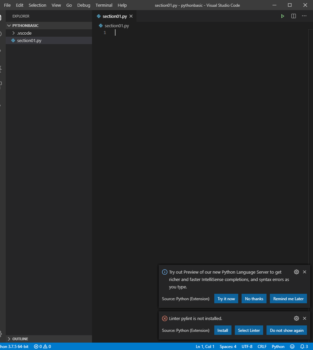Change indentation via Spaces: 4
This screenshot has width=313, height=350.
click(x=228, y=346)
